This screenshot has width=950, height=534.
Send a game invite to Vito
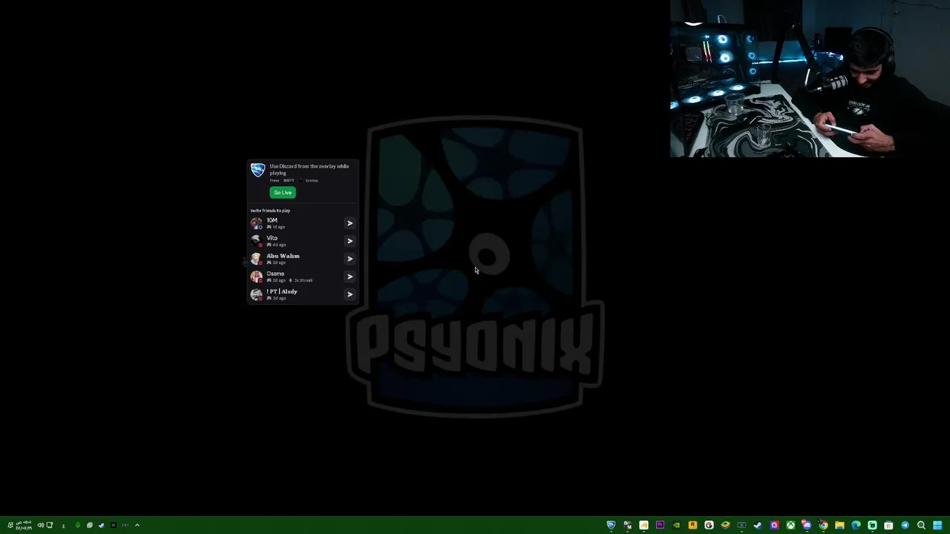pos(350,241)
